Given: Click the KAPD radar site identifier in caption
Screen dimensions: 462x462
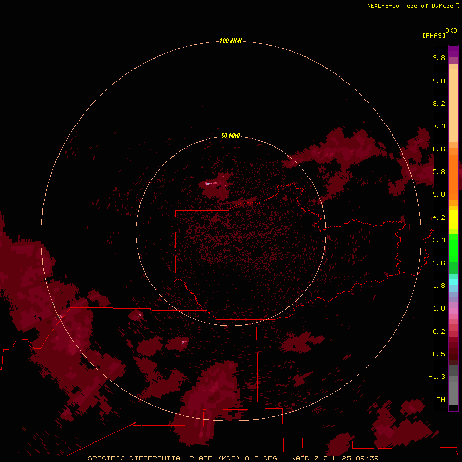Looking at the screenshot, I should (300, 458).
